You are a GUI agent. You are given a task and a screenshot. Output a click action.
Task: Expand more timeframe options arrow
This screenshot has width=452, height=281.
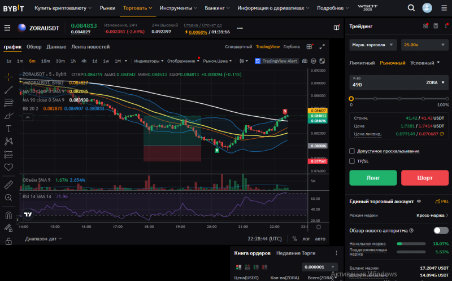(x=125, y=61)
